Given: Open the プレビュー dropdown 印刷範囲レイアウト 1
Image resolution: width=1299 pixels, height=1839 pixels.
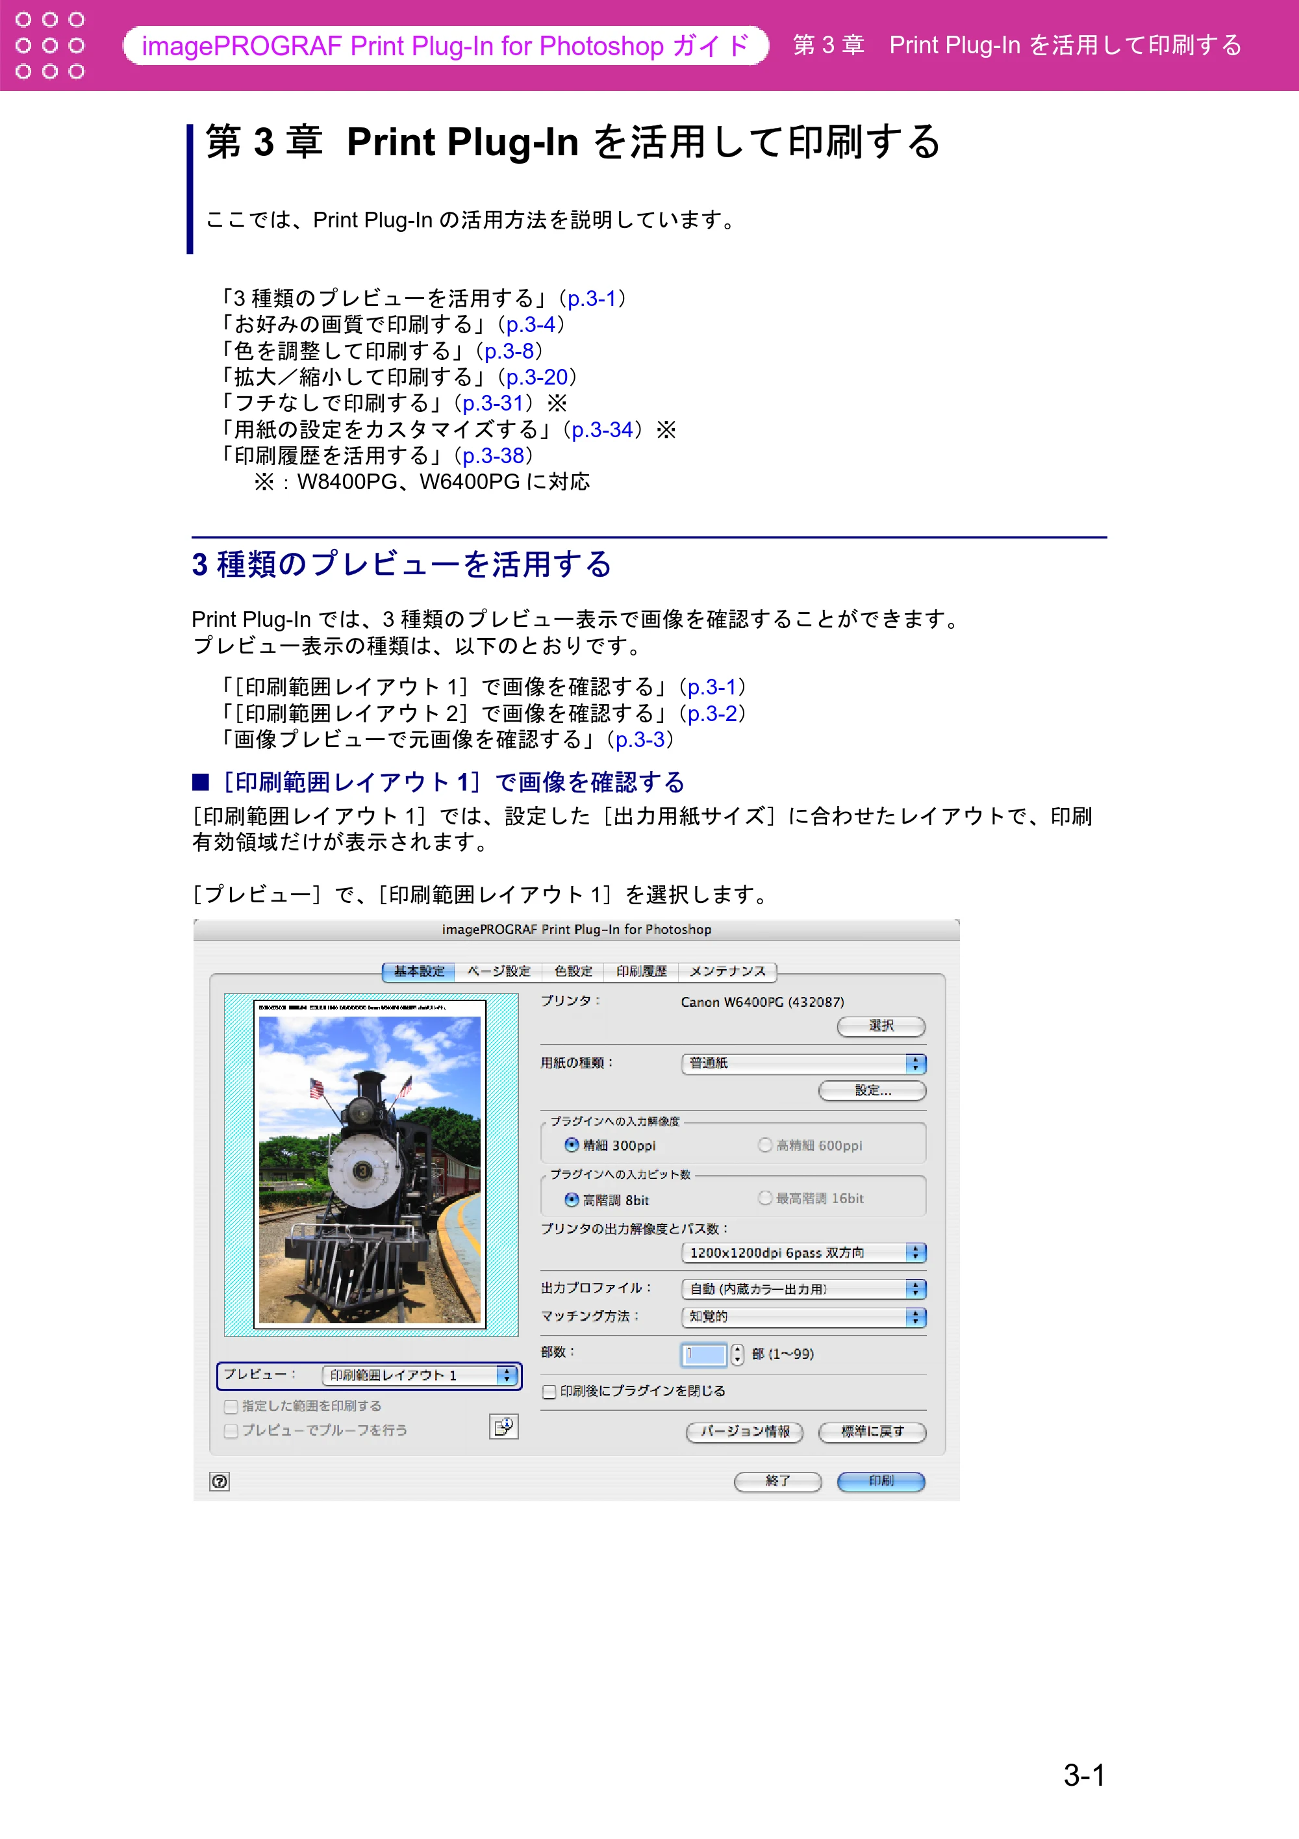Looking at the screenshot, I should click(x=420, y=1375).
